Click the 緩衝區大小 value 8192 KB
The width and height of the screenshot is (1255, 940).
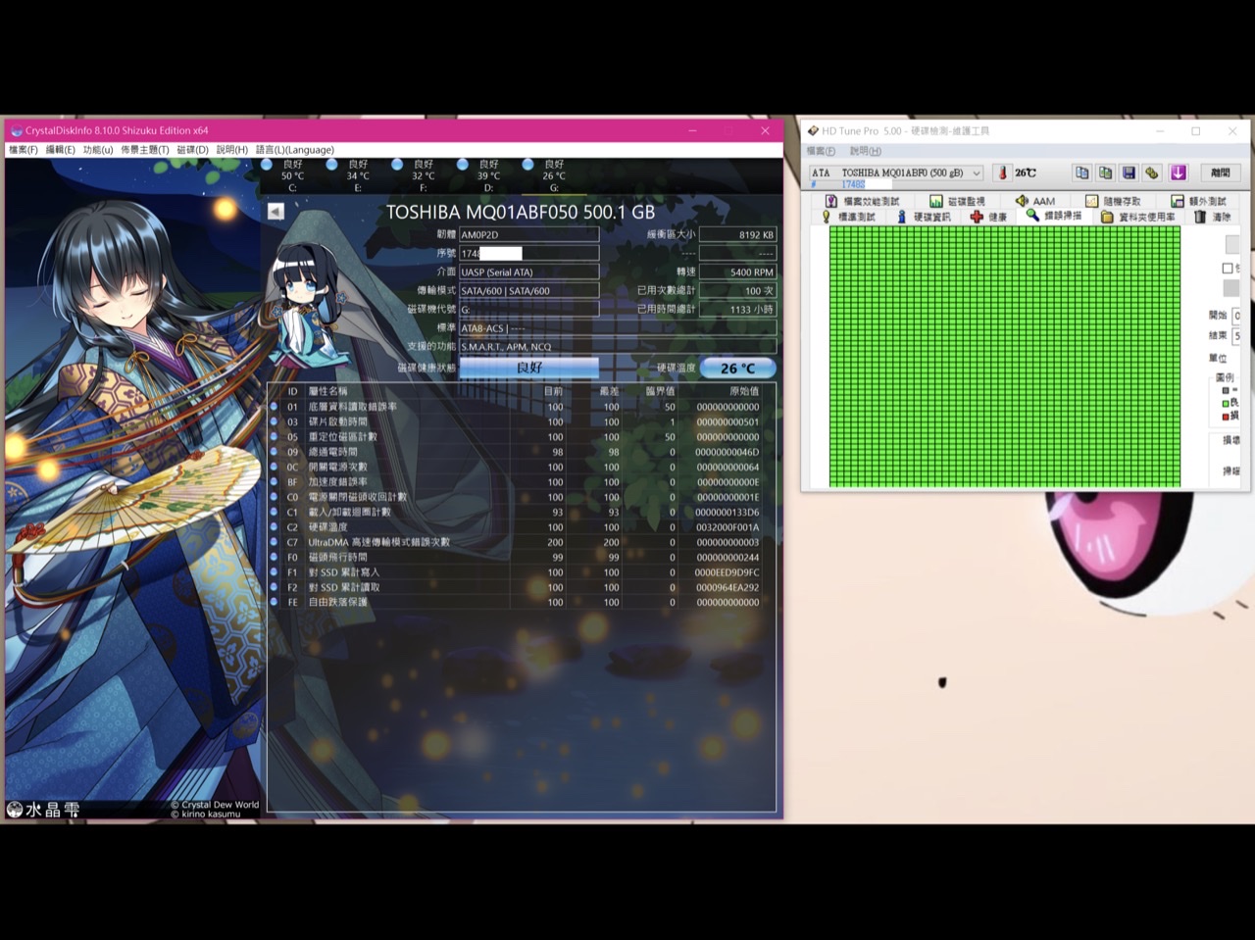click(736, 234)
